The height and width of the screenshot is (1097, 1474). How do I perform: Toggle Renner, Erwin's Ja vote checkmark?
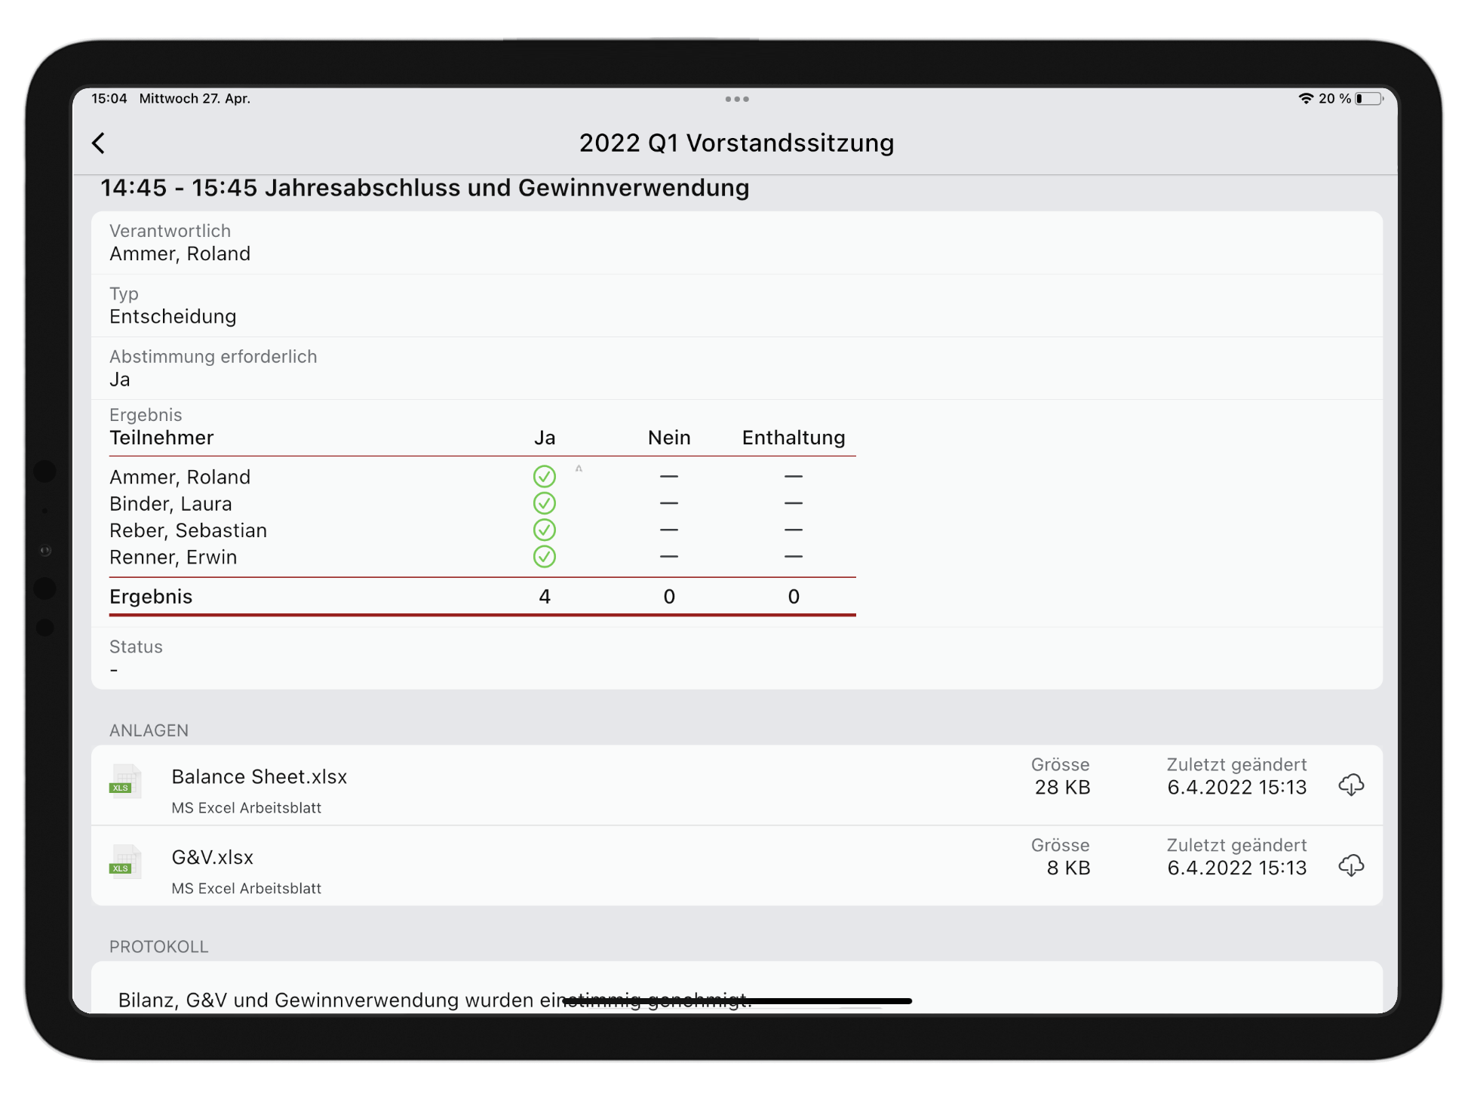[544, 557]
